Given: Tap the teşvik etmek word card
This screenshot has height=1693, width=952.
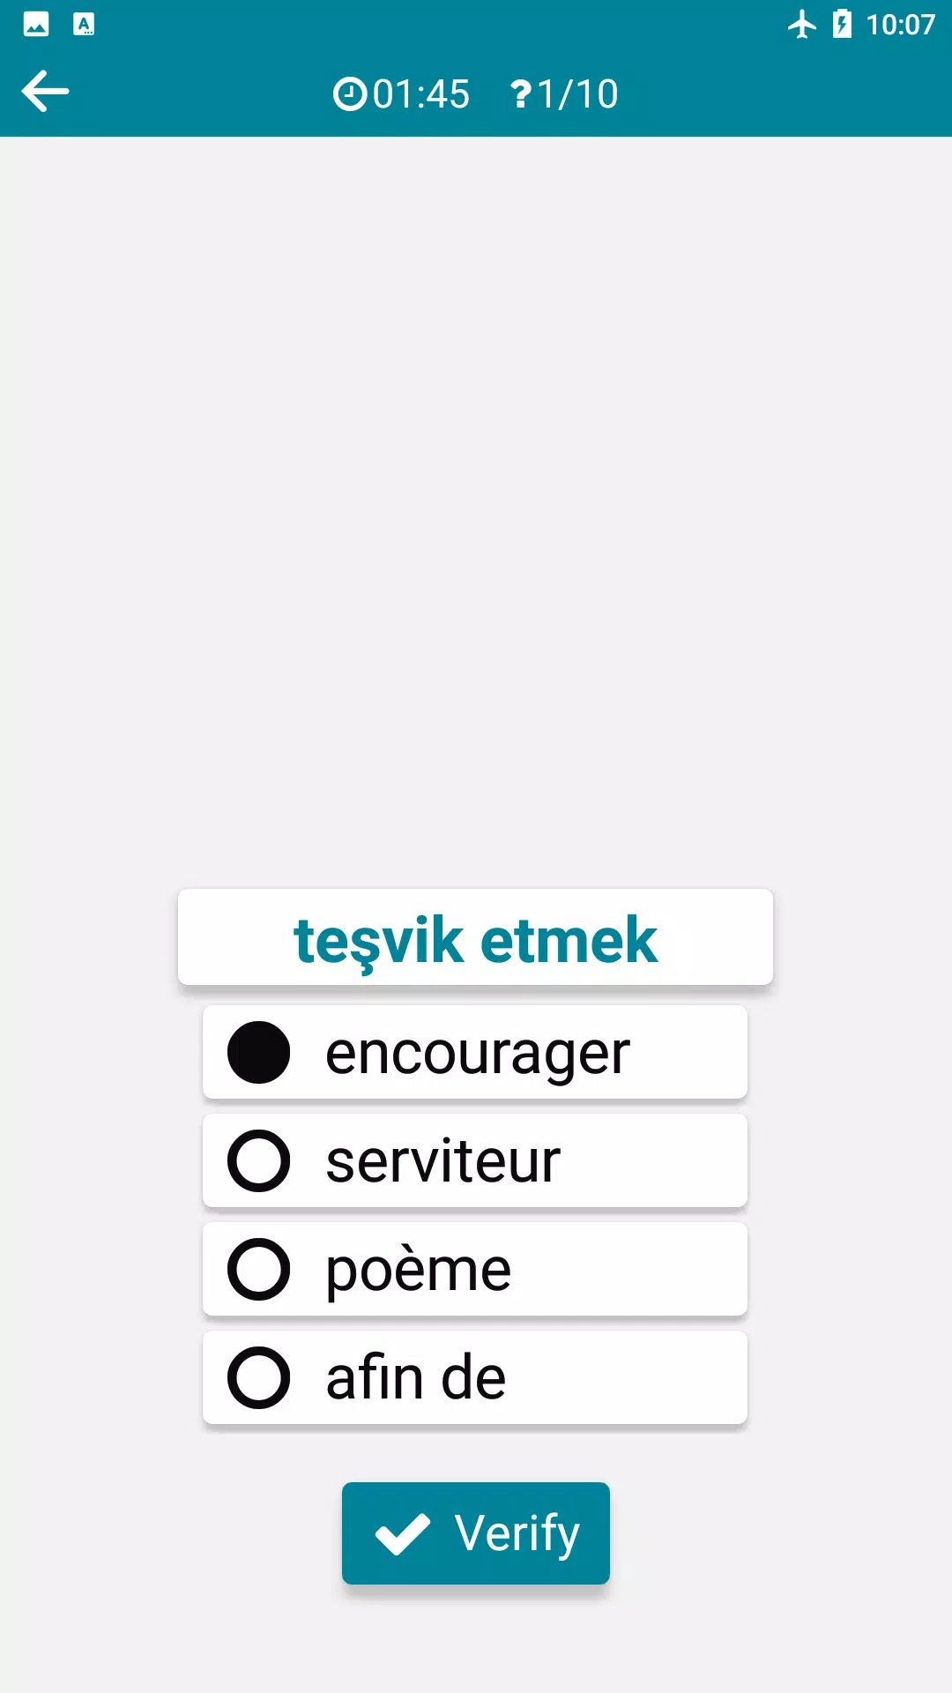Looking at the screenshot, I should pyautogui.click(x=475, y=938).
